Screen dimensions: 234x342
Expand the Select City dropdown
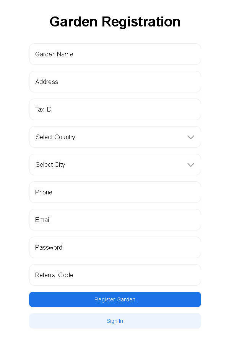115,164
